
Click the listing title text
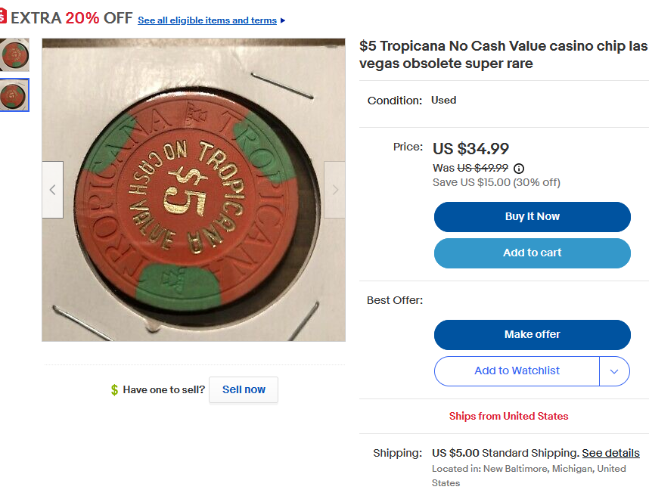502,54
